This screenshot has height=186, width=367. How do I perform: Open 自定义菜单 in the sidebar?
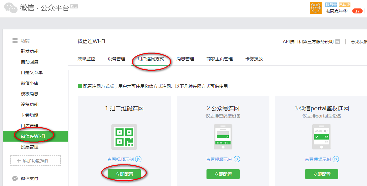(32, 73)
